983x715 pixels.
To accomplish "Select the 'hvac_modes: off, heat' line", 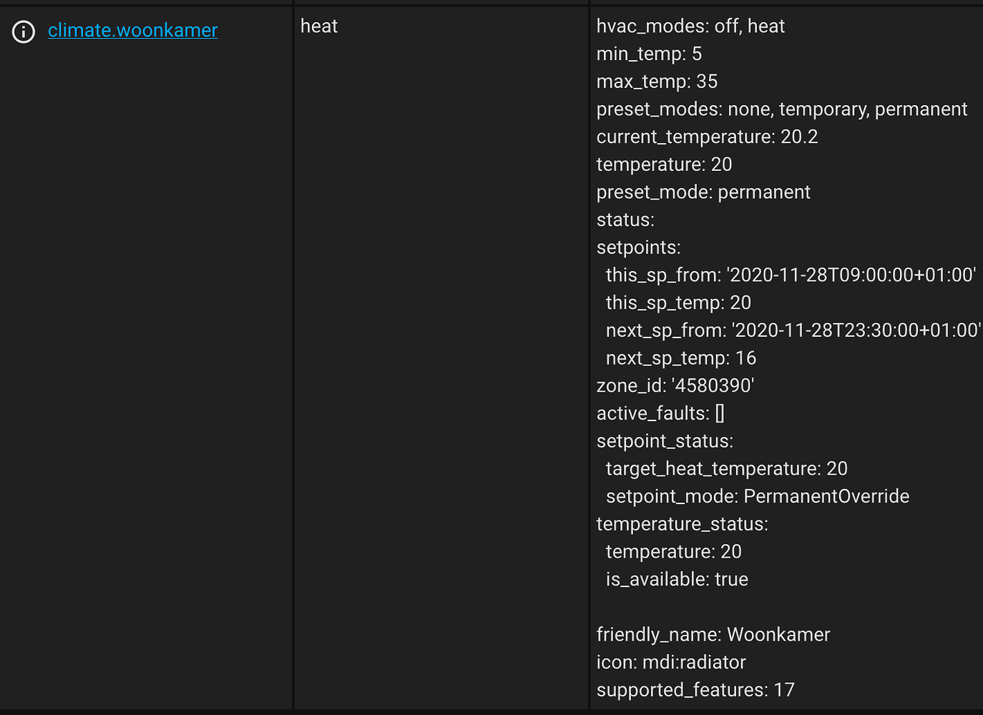I will click(690, 26).
